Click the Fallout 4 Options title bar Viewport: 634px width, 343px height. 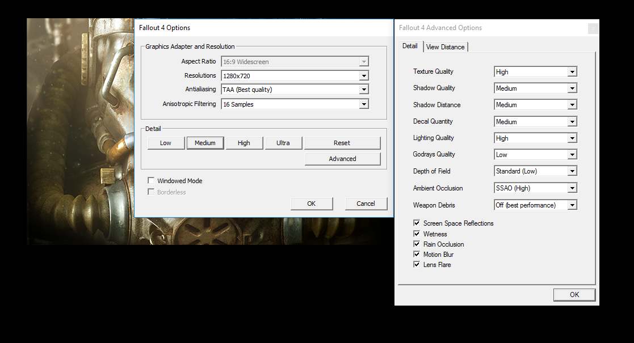click(x=263, y=28)
